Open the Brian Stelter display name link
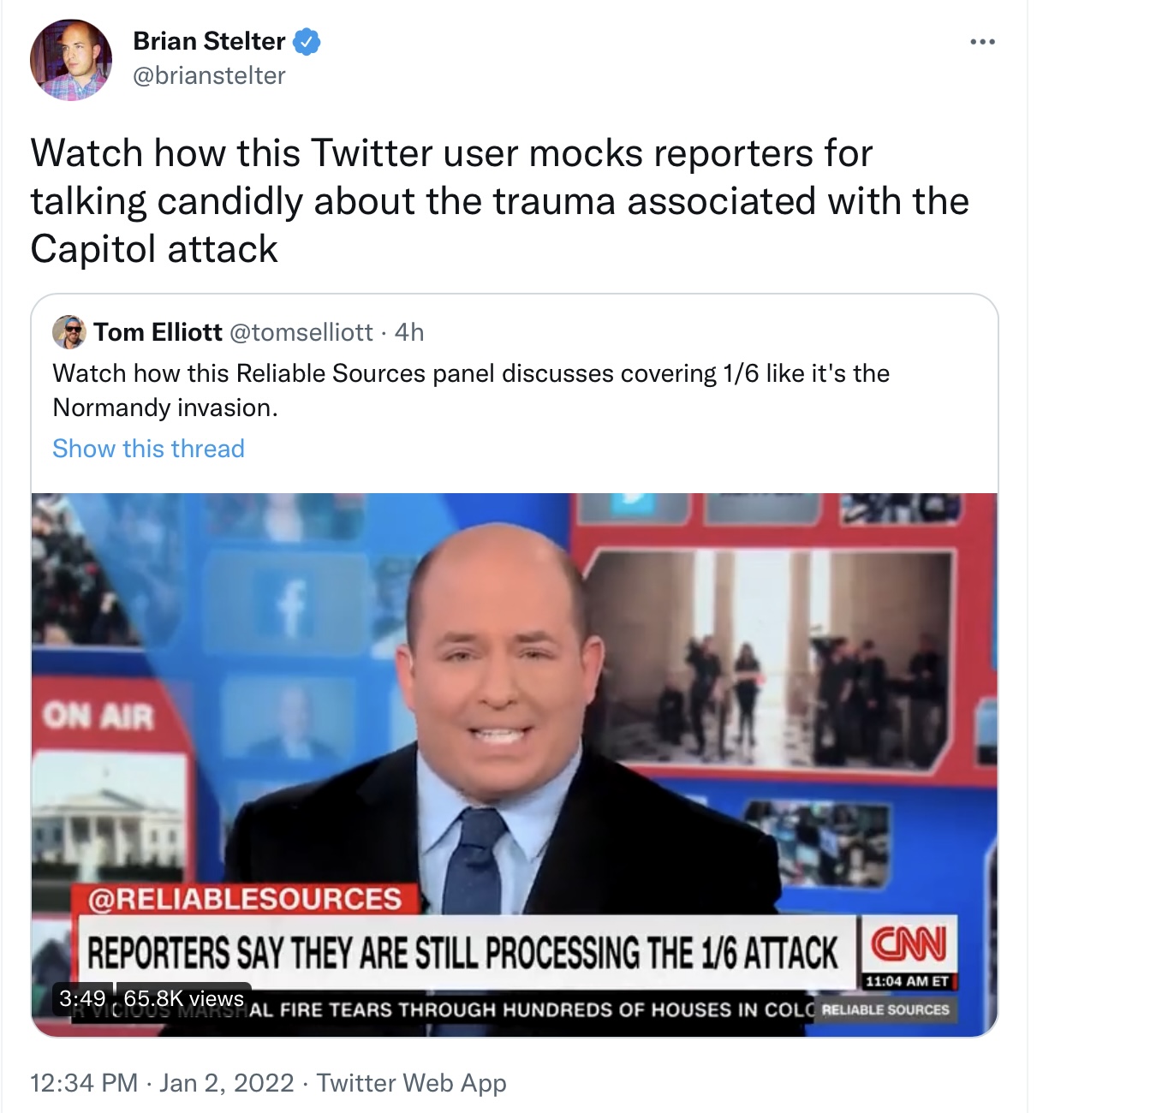This screenshot has height=1113, width=1168. [x=209, y=41]
